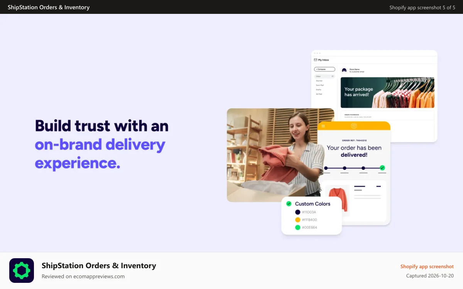Click the third dot of the delivery tracker
463x289 pixels.
[363, 168]
